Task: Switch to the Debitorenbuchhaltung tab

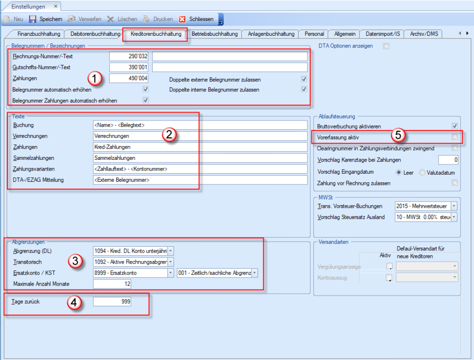Action: point(93,34)
